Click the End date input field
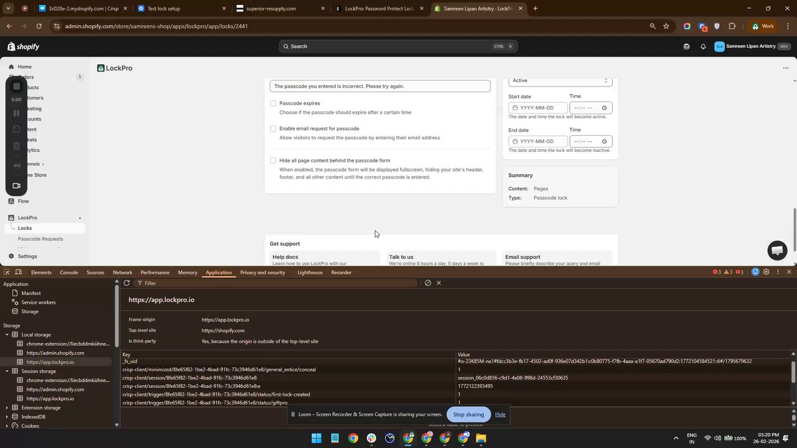Image resolution: width=797 pixels, height=448 pixels. pyautogui.click(x=538, y=142)
